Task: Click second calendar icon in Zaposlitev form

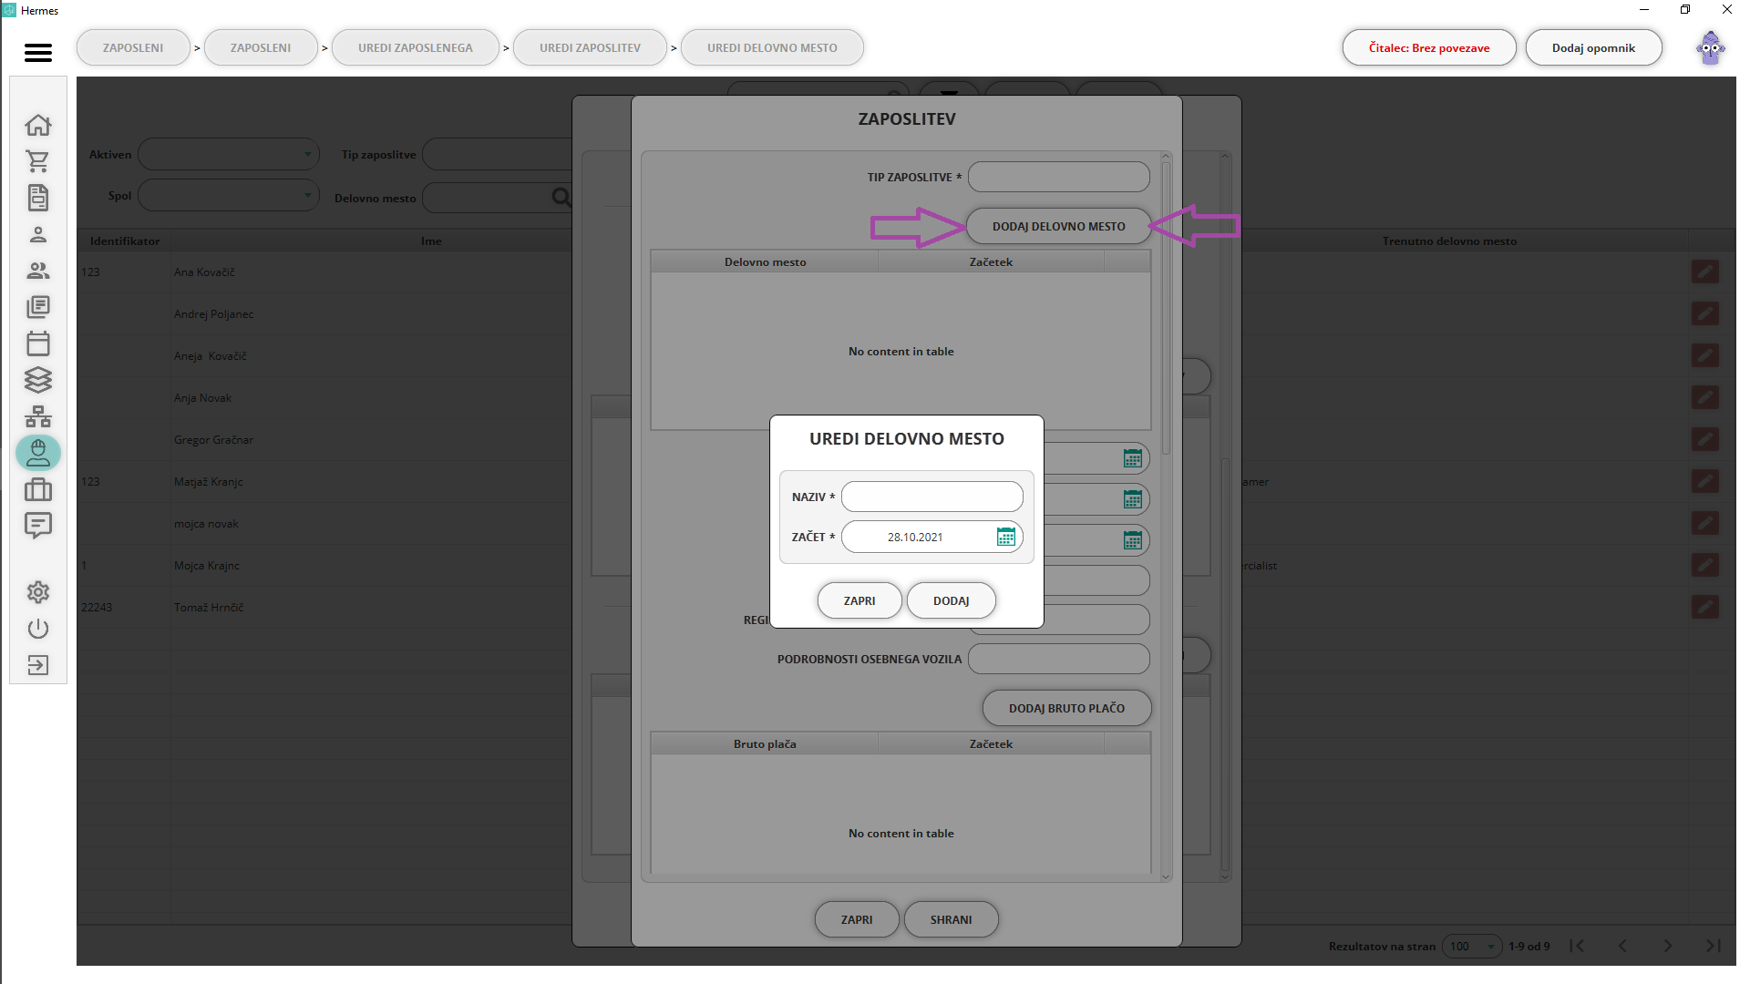Action: point(1132,499)
